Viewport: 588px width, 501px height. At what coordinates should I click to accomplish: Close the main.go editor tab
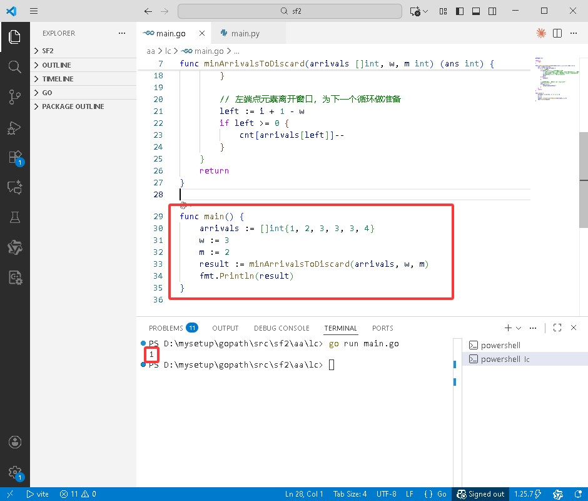202,33
